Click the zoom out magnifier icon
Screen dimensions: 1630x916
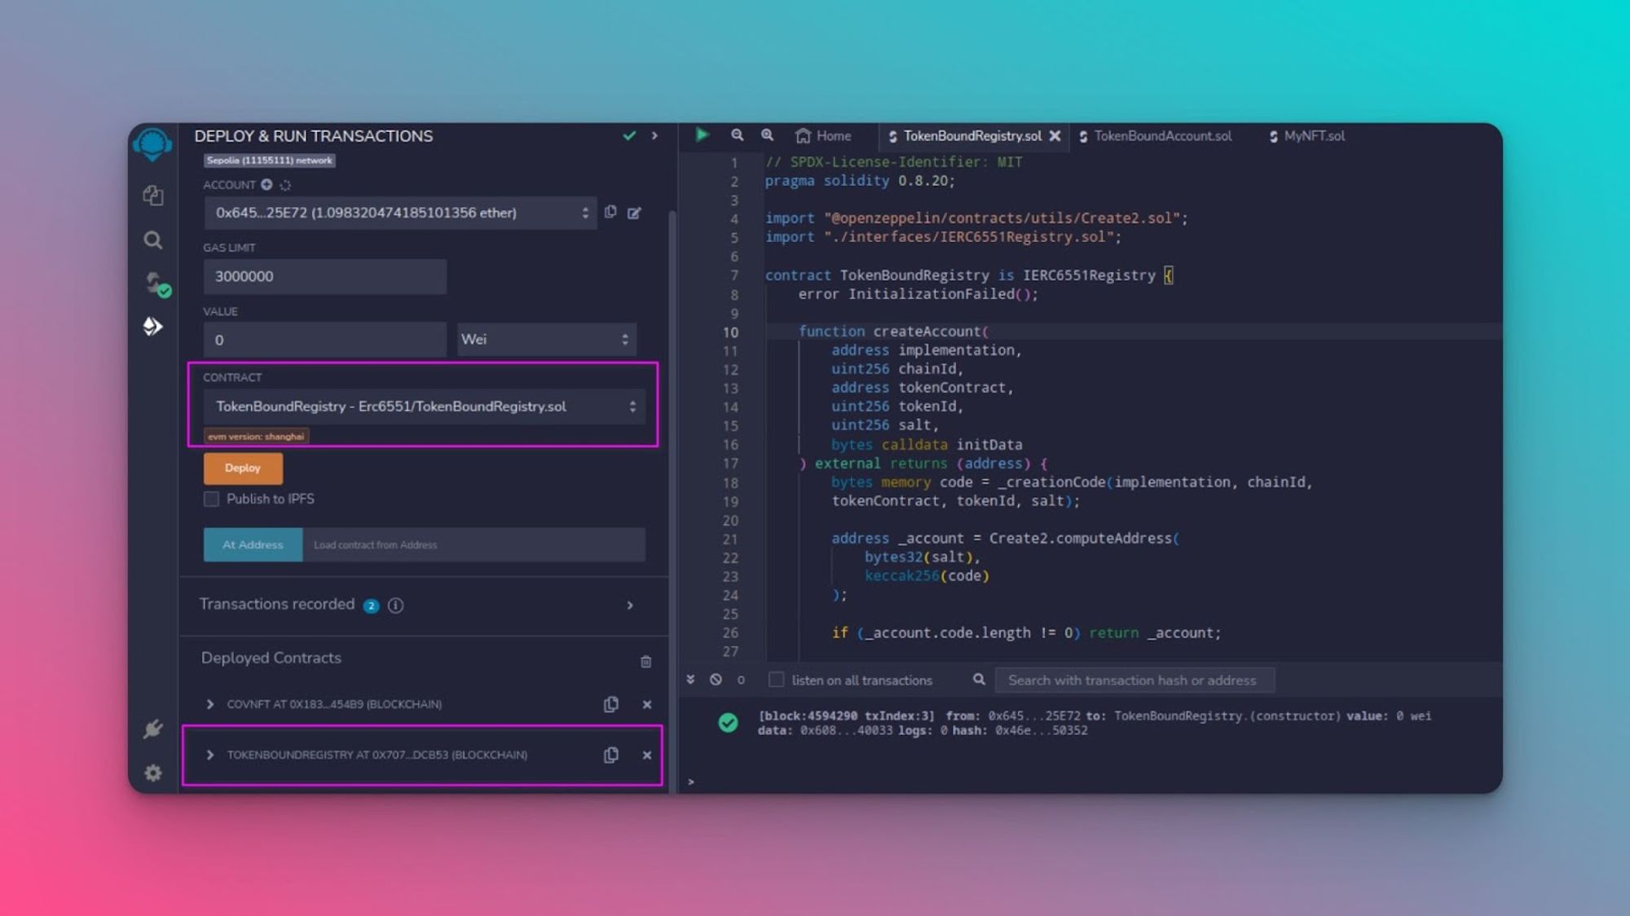tap(737, 135)
